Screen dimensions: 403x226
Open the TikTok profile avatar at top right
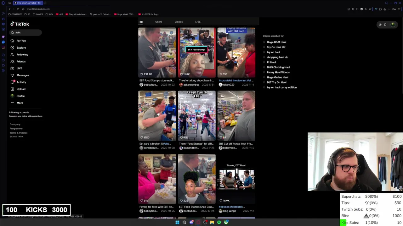click(x=393, y=24)
